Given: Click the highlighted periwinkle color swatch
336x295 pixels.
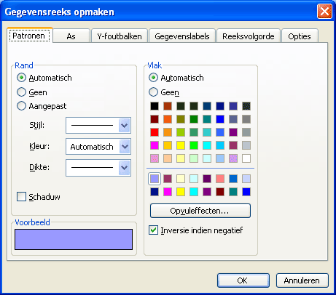Looking at the screenshot, I should tap(155, 179).
